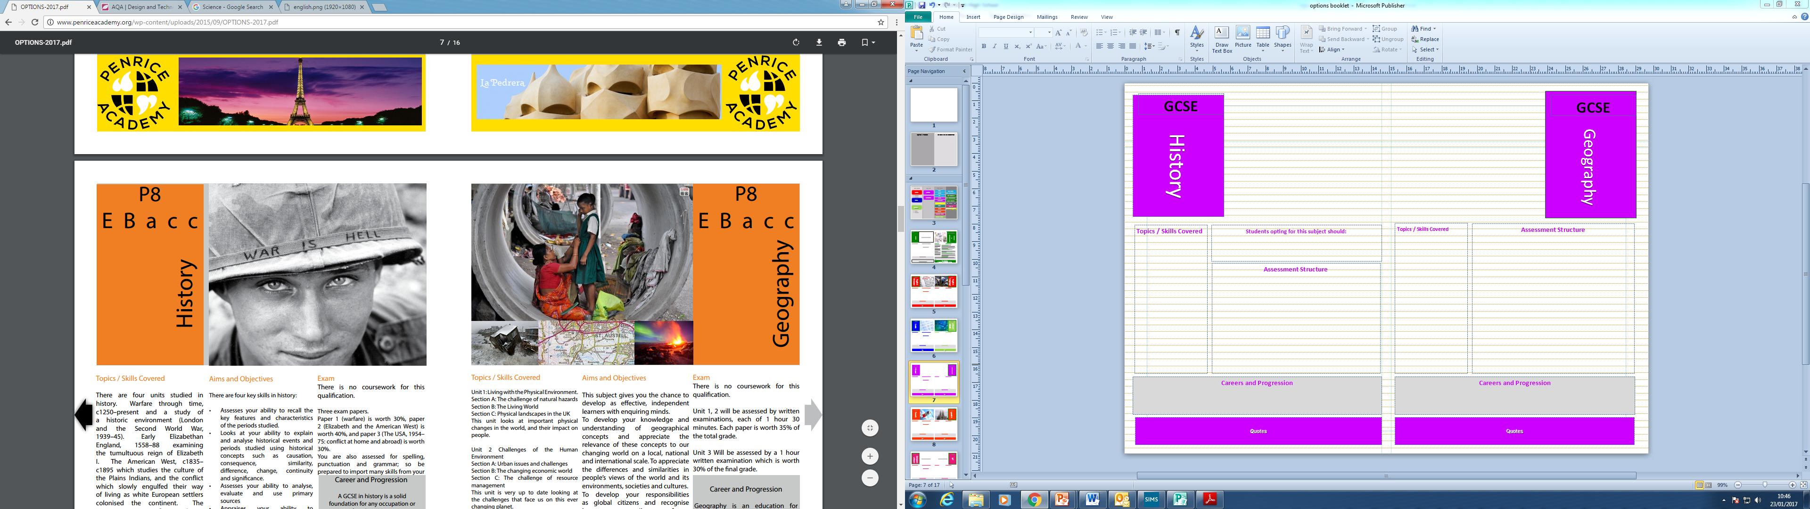Click the File backstage button

[x=918, y=17]
